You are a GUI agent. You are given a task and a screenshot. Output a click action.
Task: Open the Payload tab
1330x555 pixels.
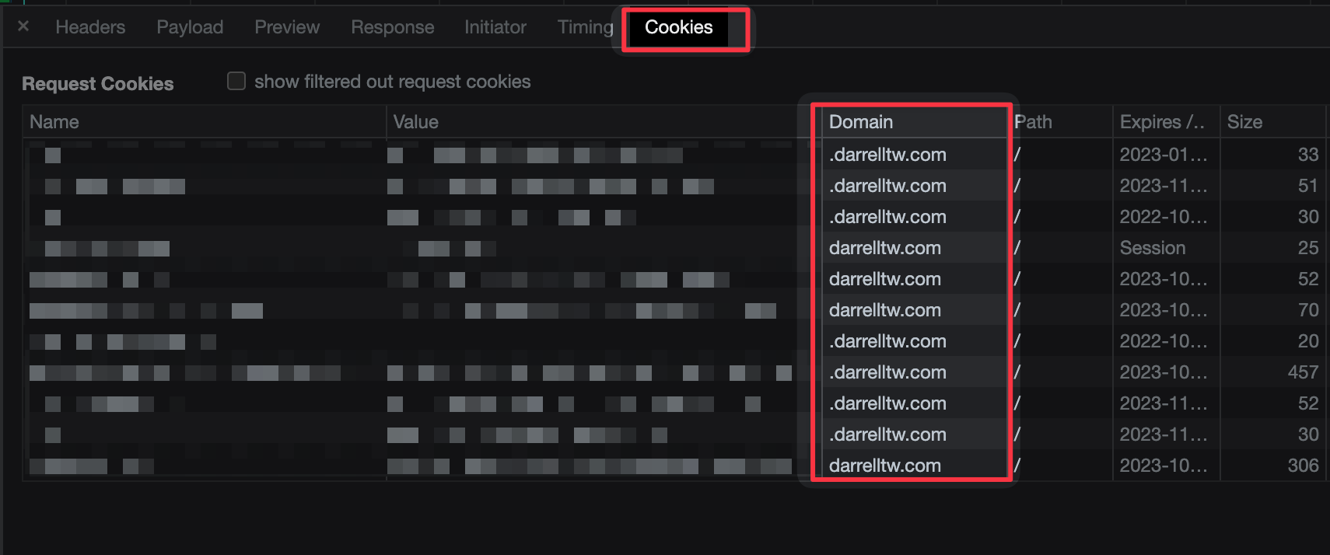[x=190, y=27]
